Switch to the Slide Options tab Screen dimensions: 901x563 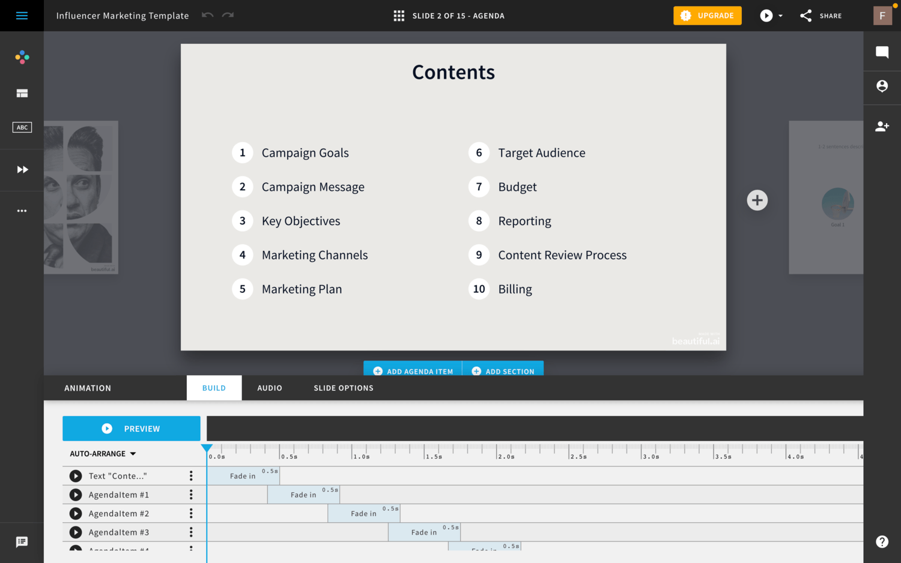[344, 388]
